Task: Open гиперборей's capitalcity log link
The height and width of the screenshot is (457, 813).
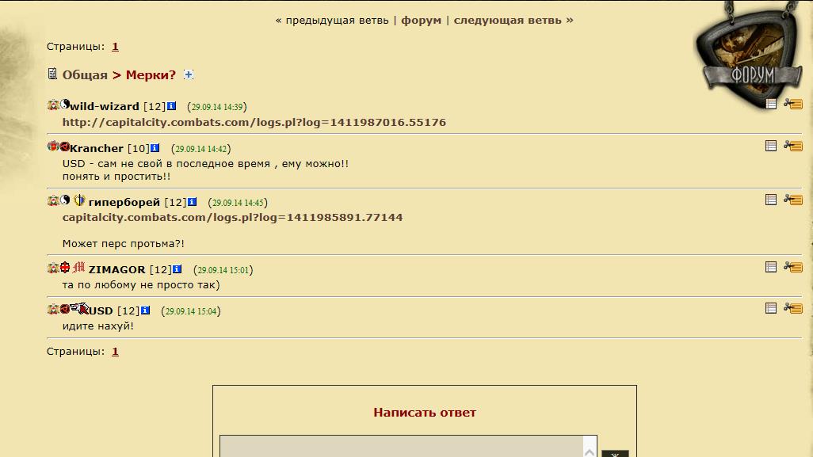Action: coord(232,217)
